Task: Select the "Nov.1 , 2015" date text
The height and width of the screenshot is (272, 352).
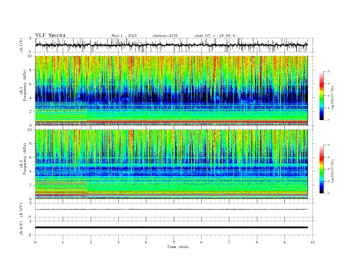Action: 124,36
